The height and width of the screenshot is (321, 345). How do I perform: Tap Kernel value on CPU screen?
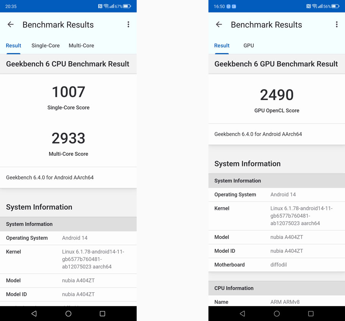pyautogui.click(x=93, y=259)
